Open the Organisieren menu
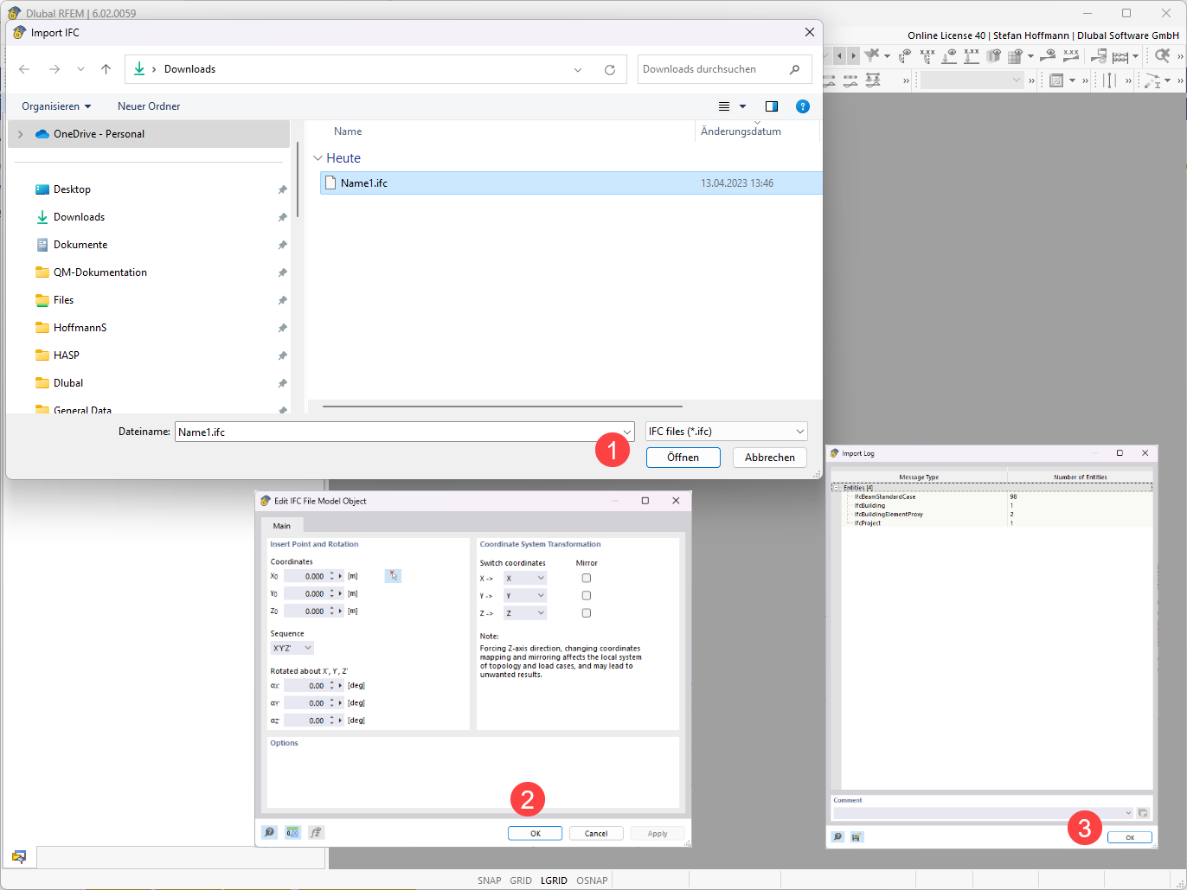Screen dimensions: 1187x890 click(x=56, y=106)
